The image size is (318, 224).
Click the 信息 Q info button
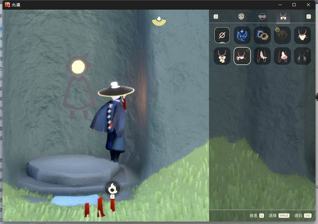coord(257,216)
